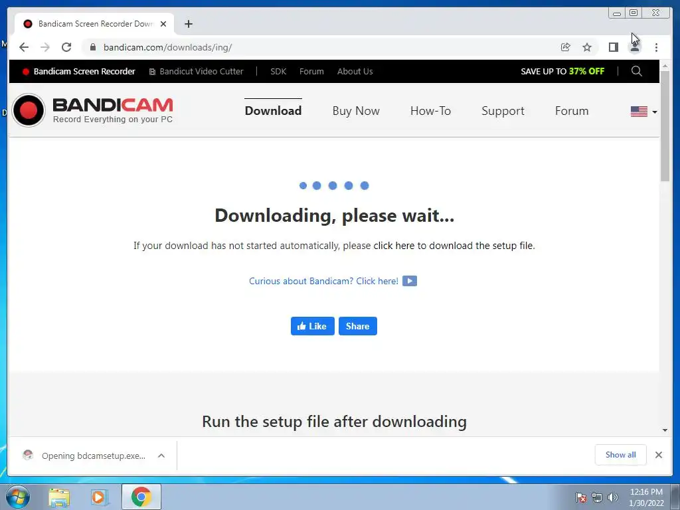680x510 pixels.
Task: Reload the Bandicam download page
Action: click(x=66, y=47)
